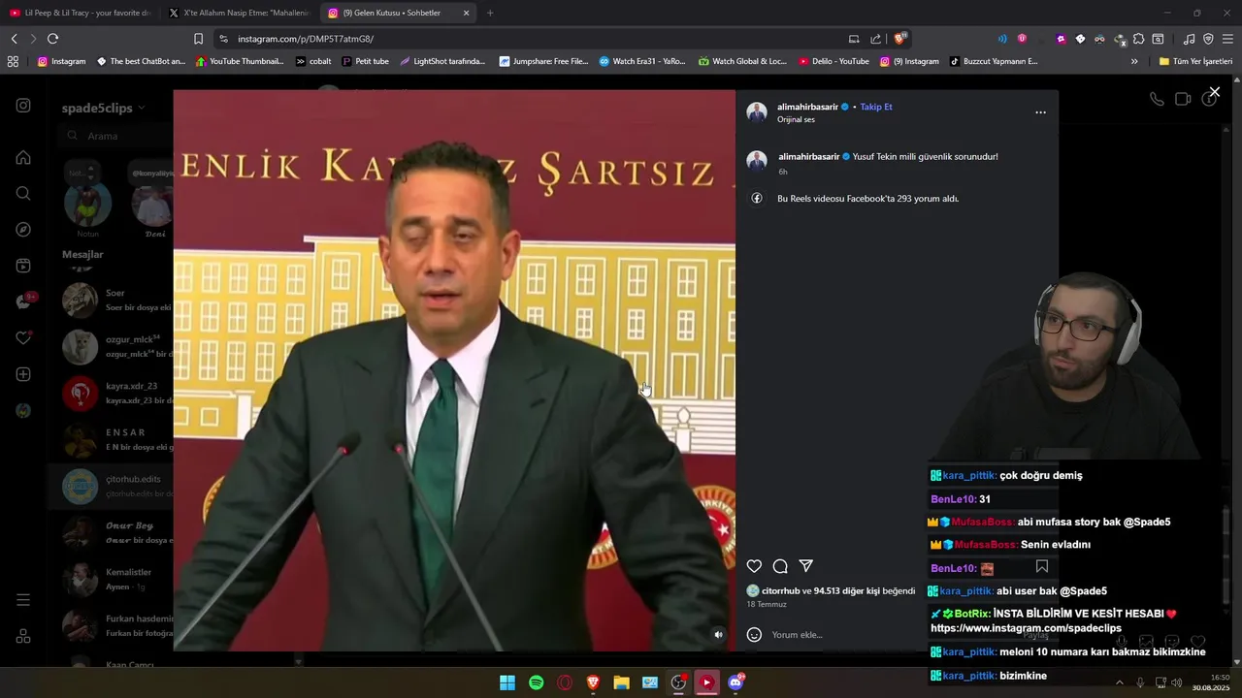Image resolution: width=1242 pixels, height=698 pixels.
Task: Open the E N S A R conversation
Action: coord(112,440)
